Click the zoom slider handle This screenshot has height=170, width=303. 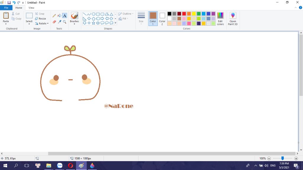click(283, 158)
